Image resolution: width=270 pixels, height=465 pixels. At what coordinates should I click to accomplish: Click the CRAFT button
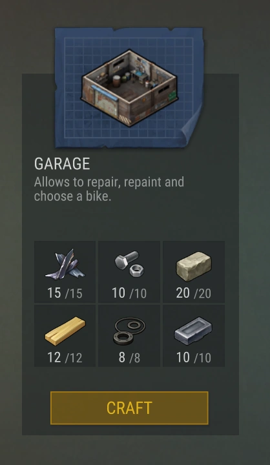tap(129, 408)
